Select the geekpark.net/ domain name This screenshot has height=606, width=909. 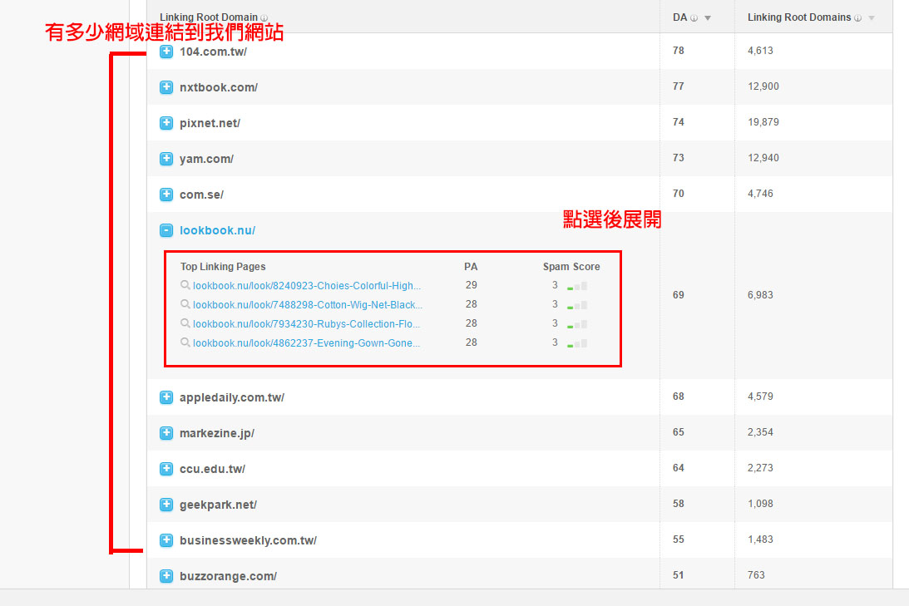point(218,505)
